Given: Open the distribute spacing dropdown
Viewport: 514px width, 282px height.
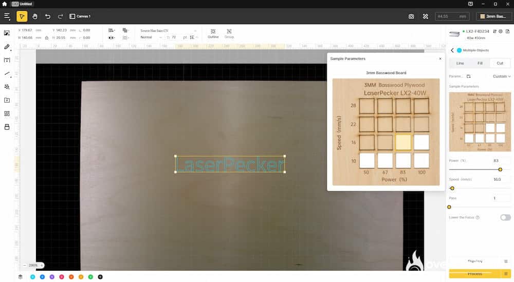Looking at the screenshot, I should 125,37.
